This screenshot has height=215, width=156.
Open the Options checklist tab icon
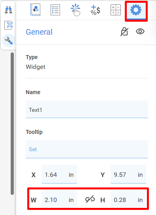(x=55, y=10)
